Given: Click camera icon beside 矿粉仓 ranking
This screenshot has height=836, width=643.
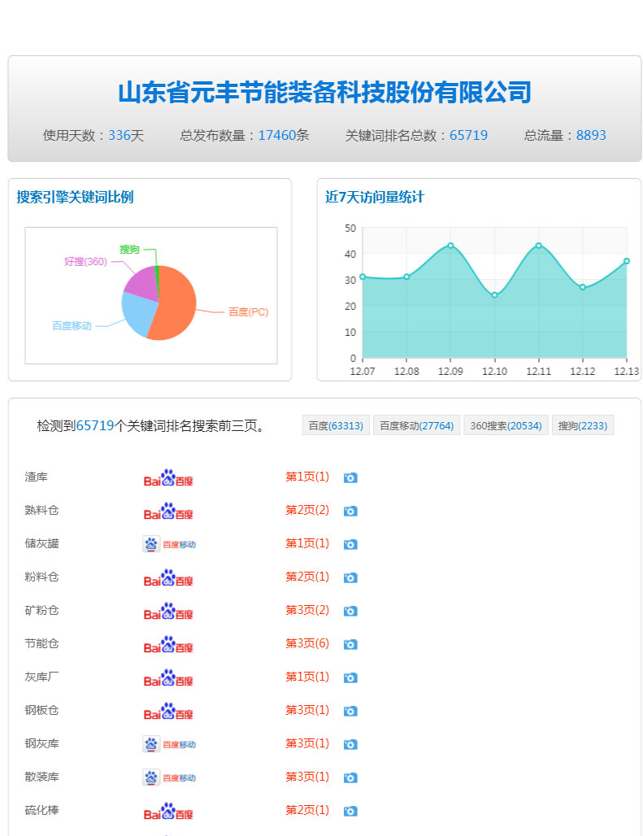Looking at the screenshot, I should point(350,612).
